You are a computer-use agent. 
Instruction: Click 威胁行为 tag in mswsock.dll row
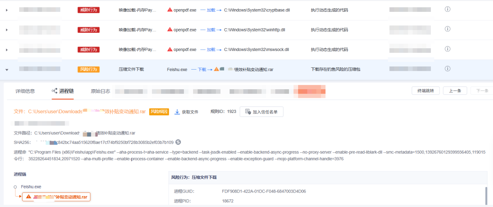89,50
